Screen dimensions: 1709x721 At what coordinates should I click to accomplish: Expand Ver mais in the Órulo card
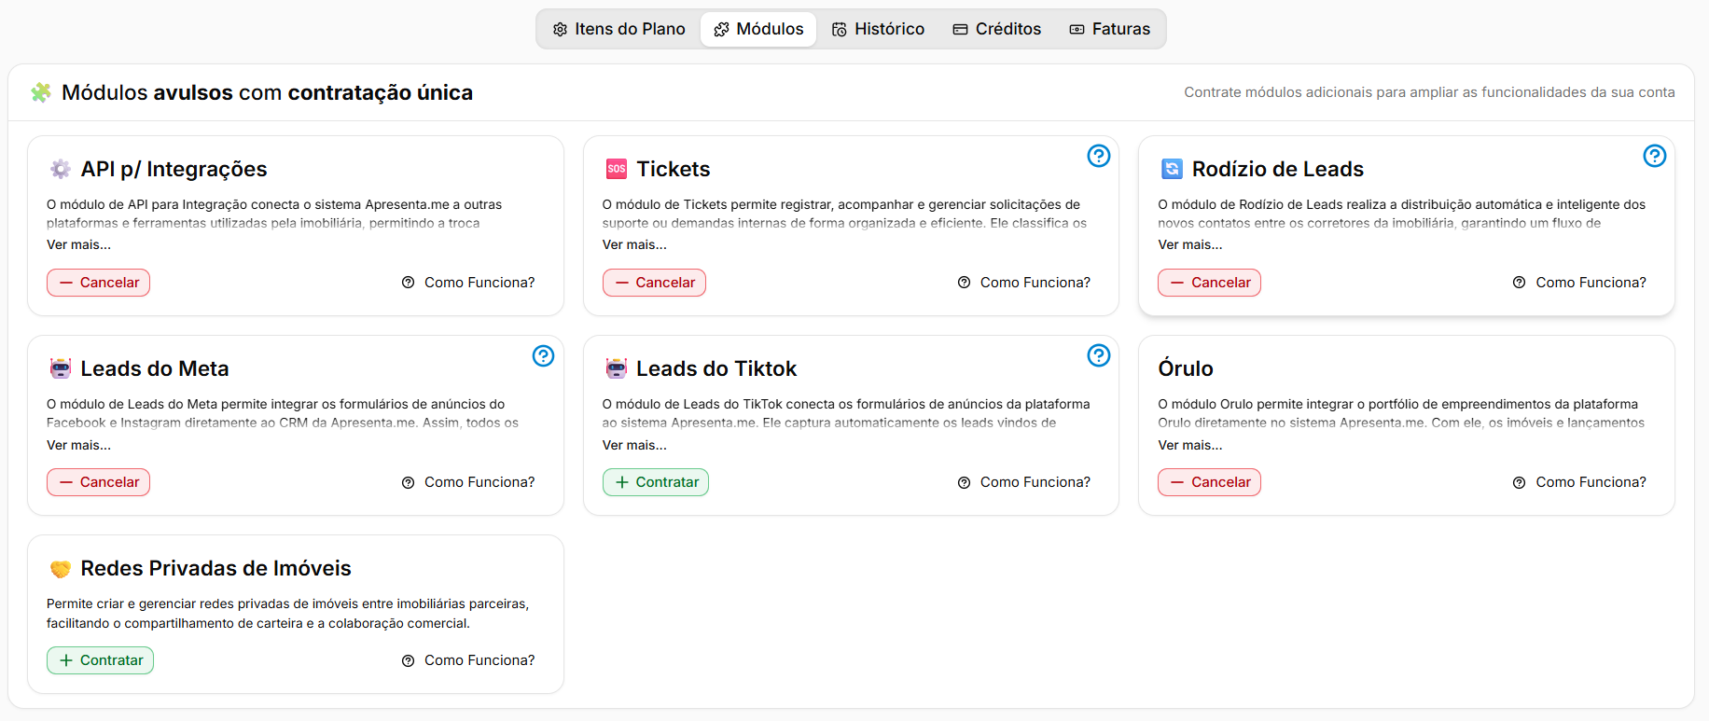[x=1190, y=445]
